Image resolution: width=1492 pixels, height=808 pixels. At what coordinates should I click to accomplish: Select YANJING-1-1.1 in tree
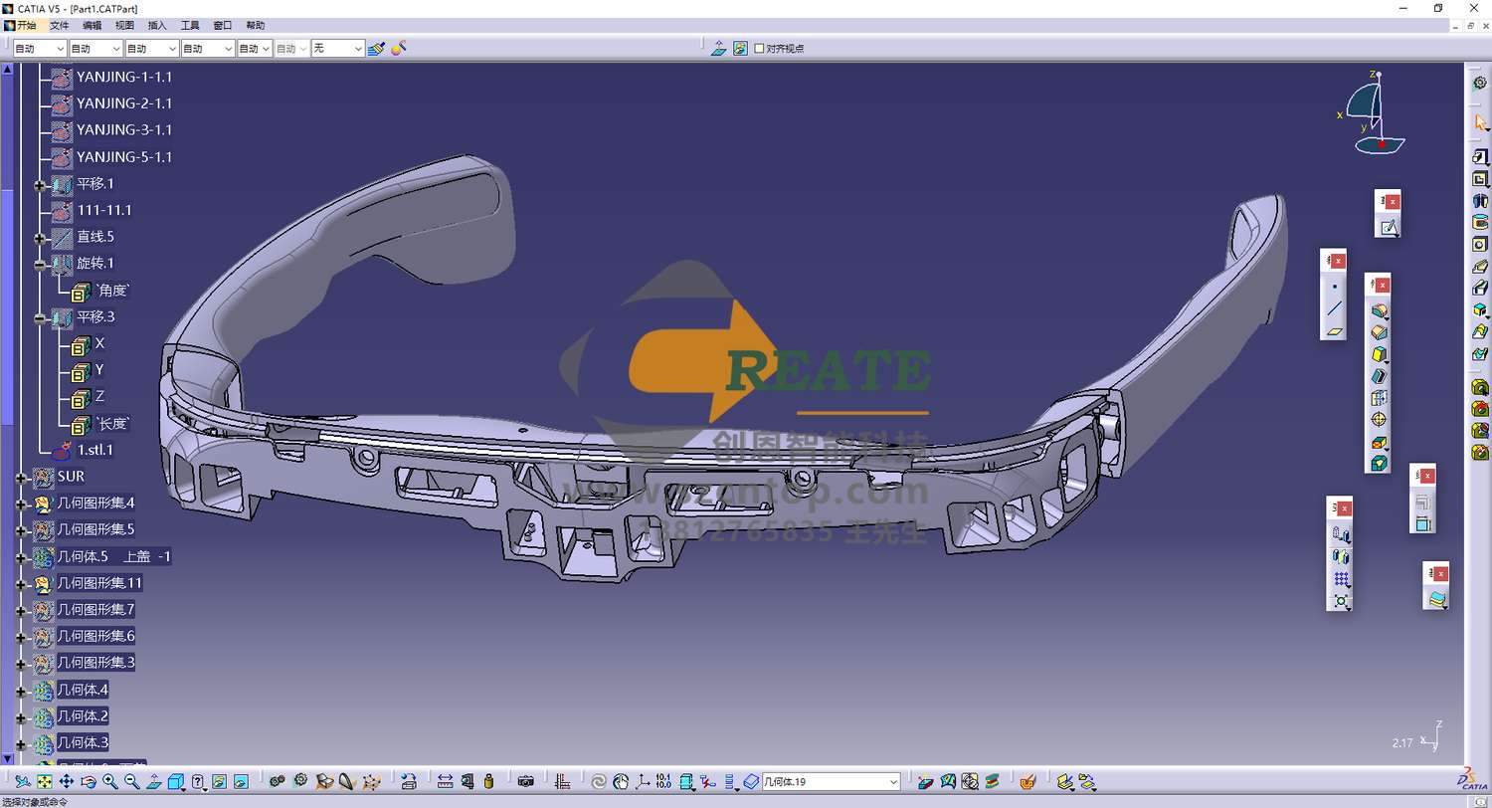tap(124, 77)
